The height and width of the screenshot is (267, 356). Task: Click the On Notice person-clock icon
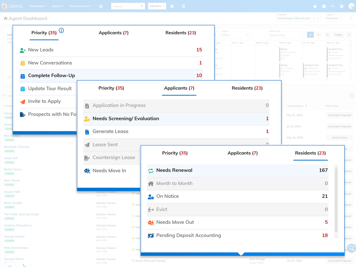click(151, 197)
